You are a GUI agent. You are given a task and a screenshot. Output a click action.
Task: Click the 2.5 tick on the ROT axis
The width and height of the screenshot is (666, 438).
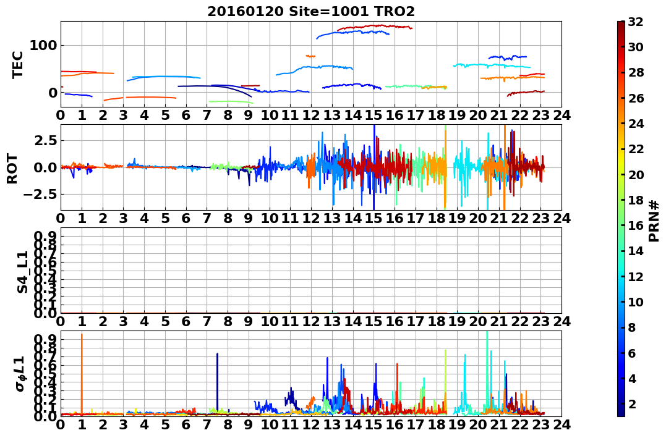[46, 140]
